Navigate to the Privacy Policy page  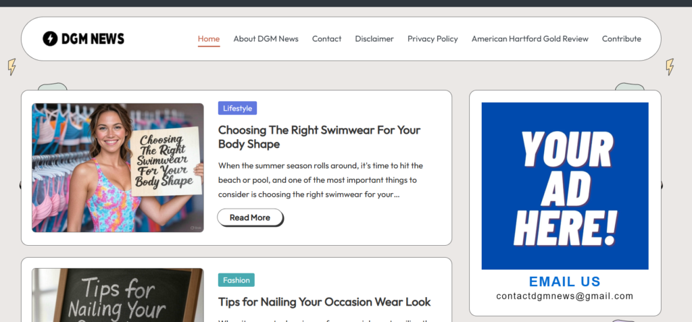tap(432, 39)
